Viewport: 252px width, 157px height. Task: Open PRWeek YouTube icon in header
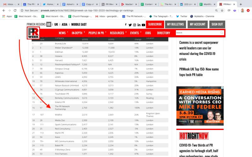point(143,25)
